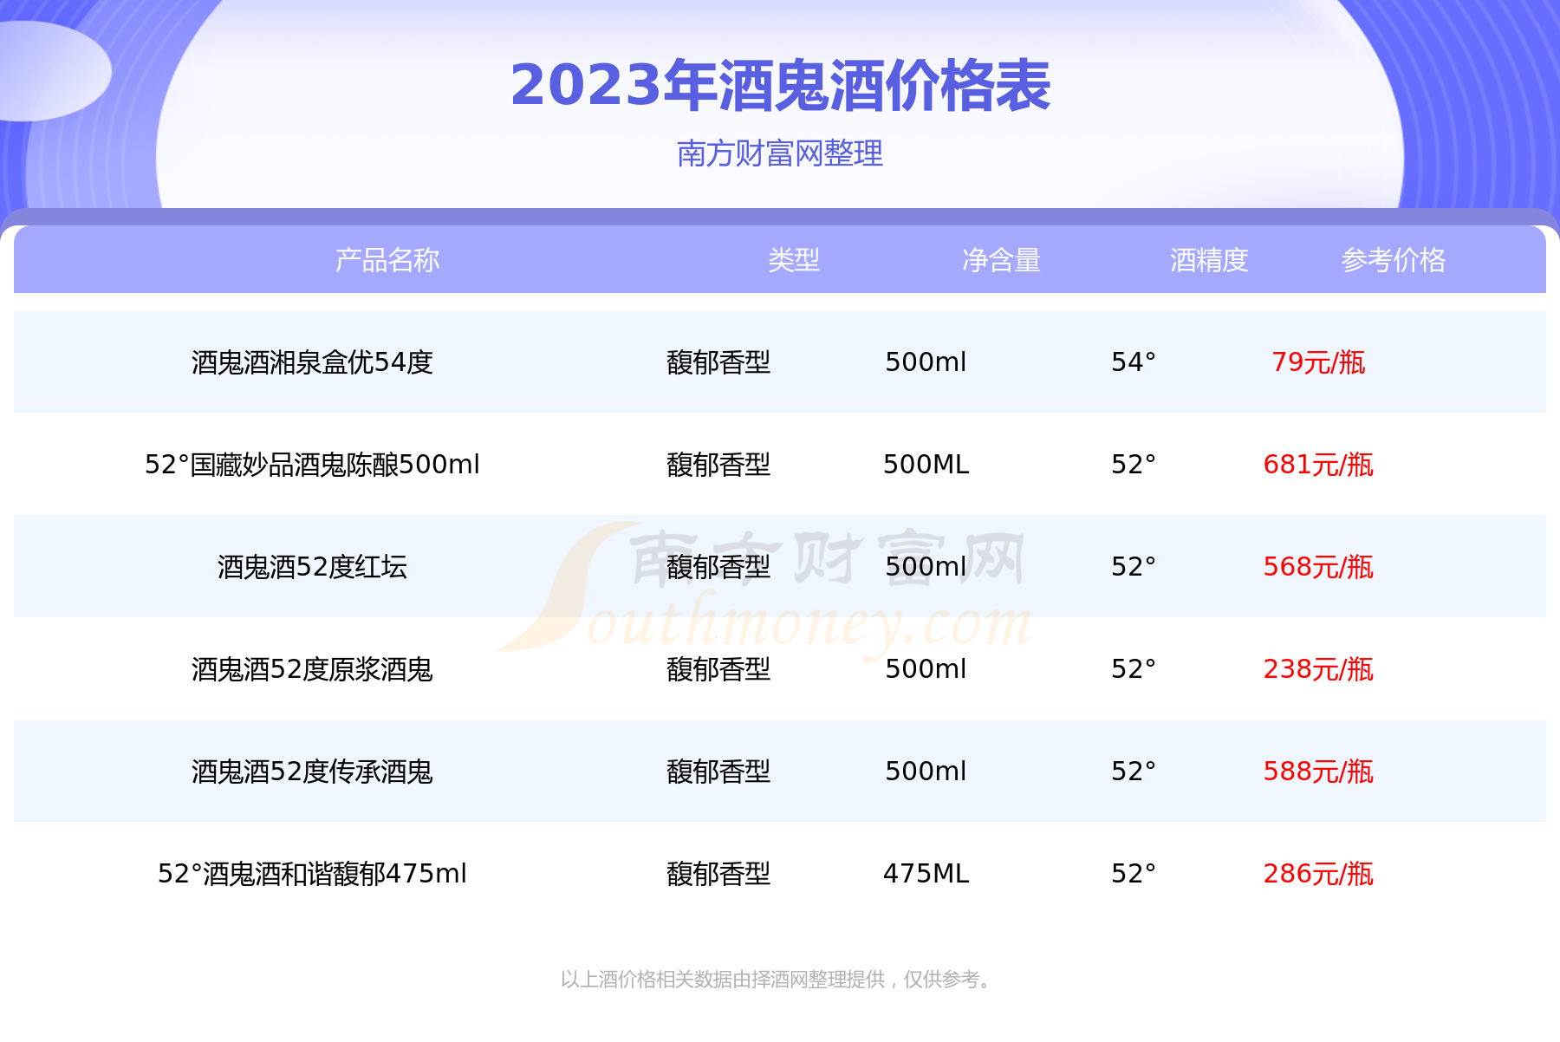
Task: Click product name 酒鬼酒52度红坛
Action: 312,567
